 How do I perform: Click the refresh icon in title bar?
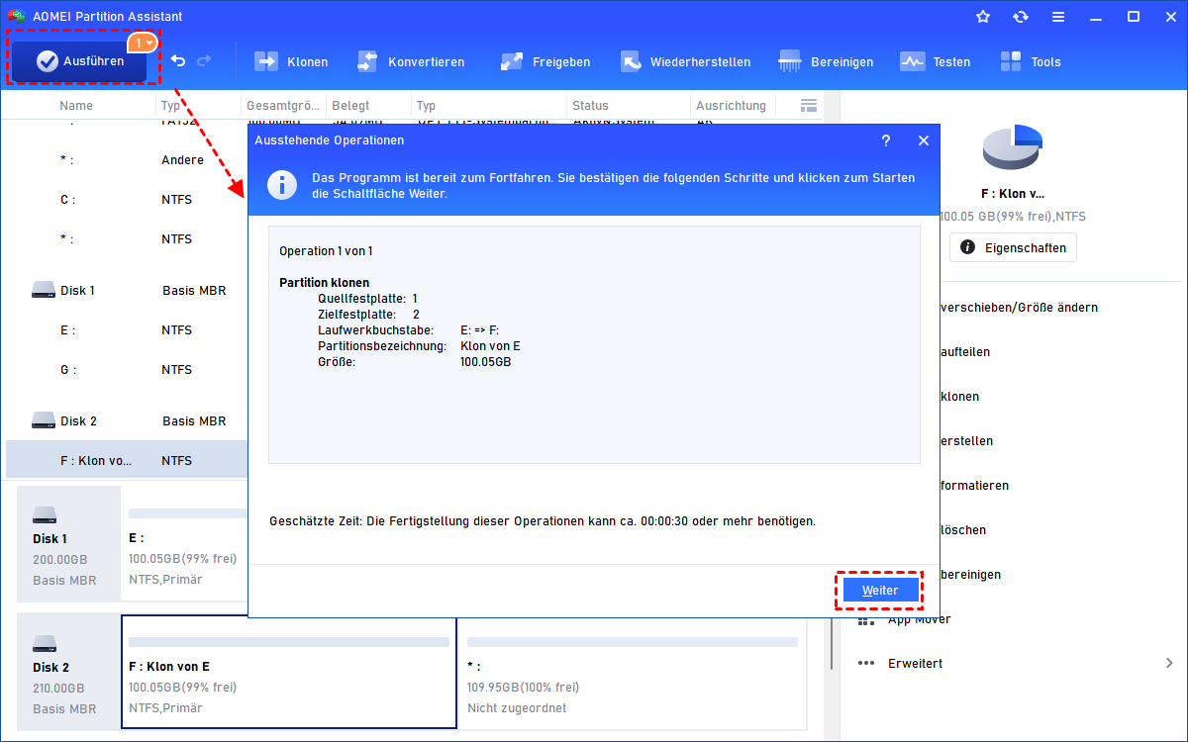click(1021, 17)
